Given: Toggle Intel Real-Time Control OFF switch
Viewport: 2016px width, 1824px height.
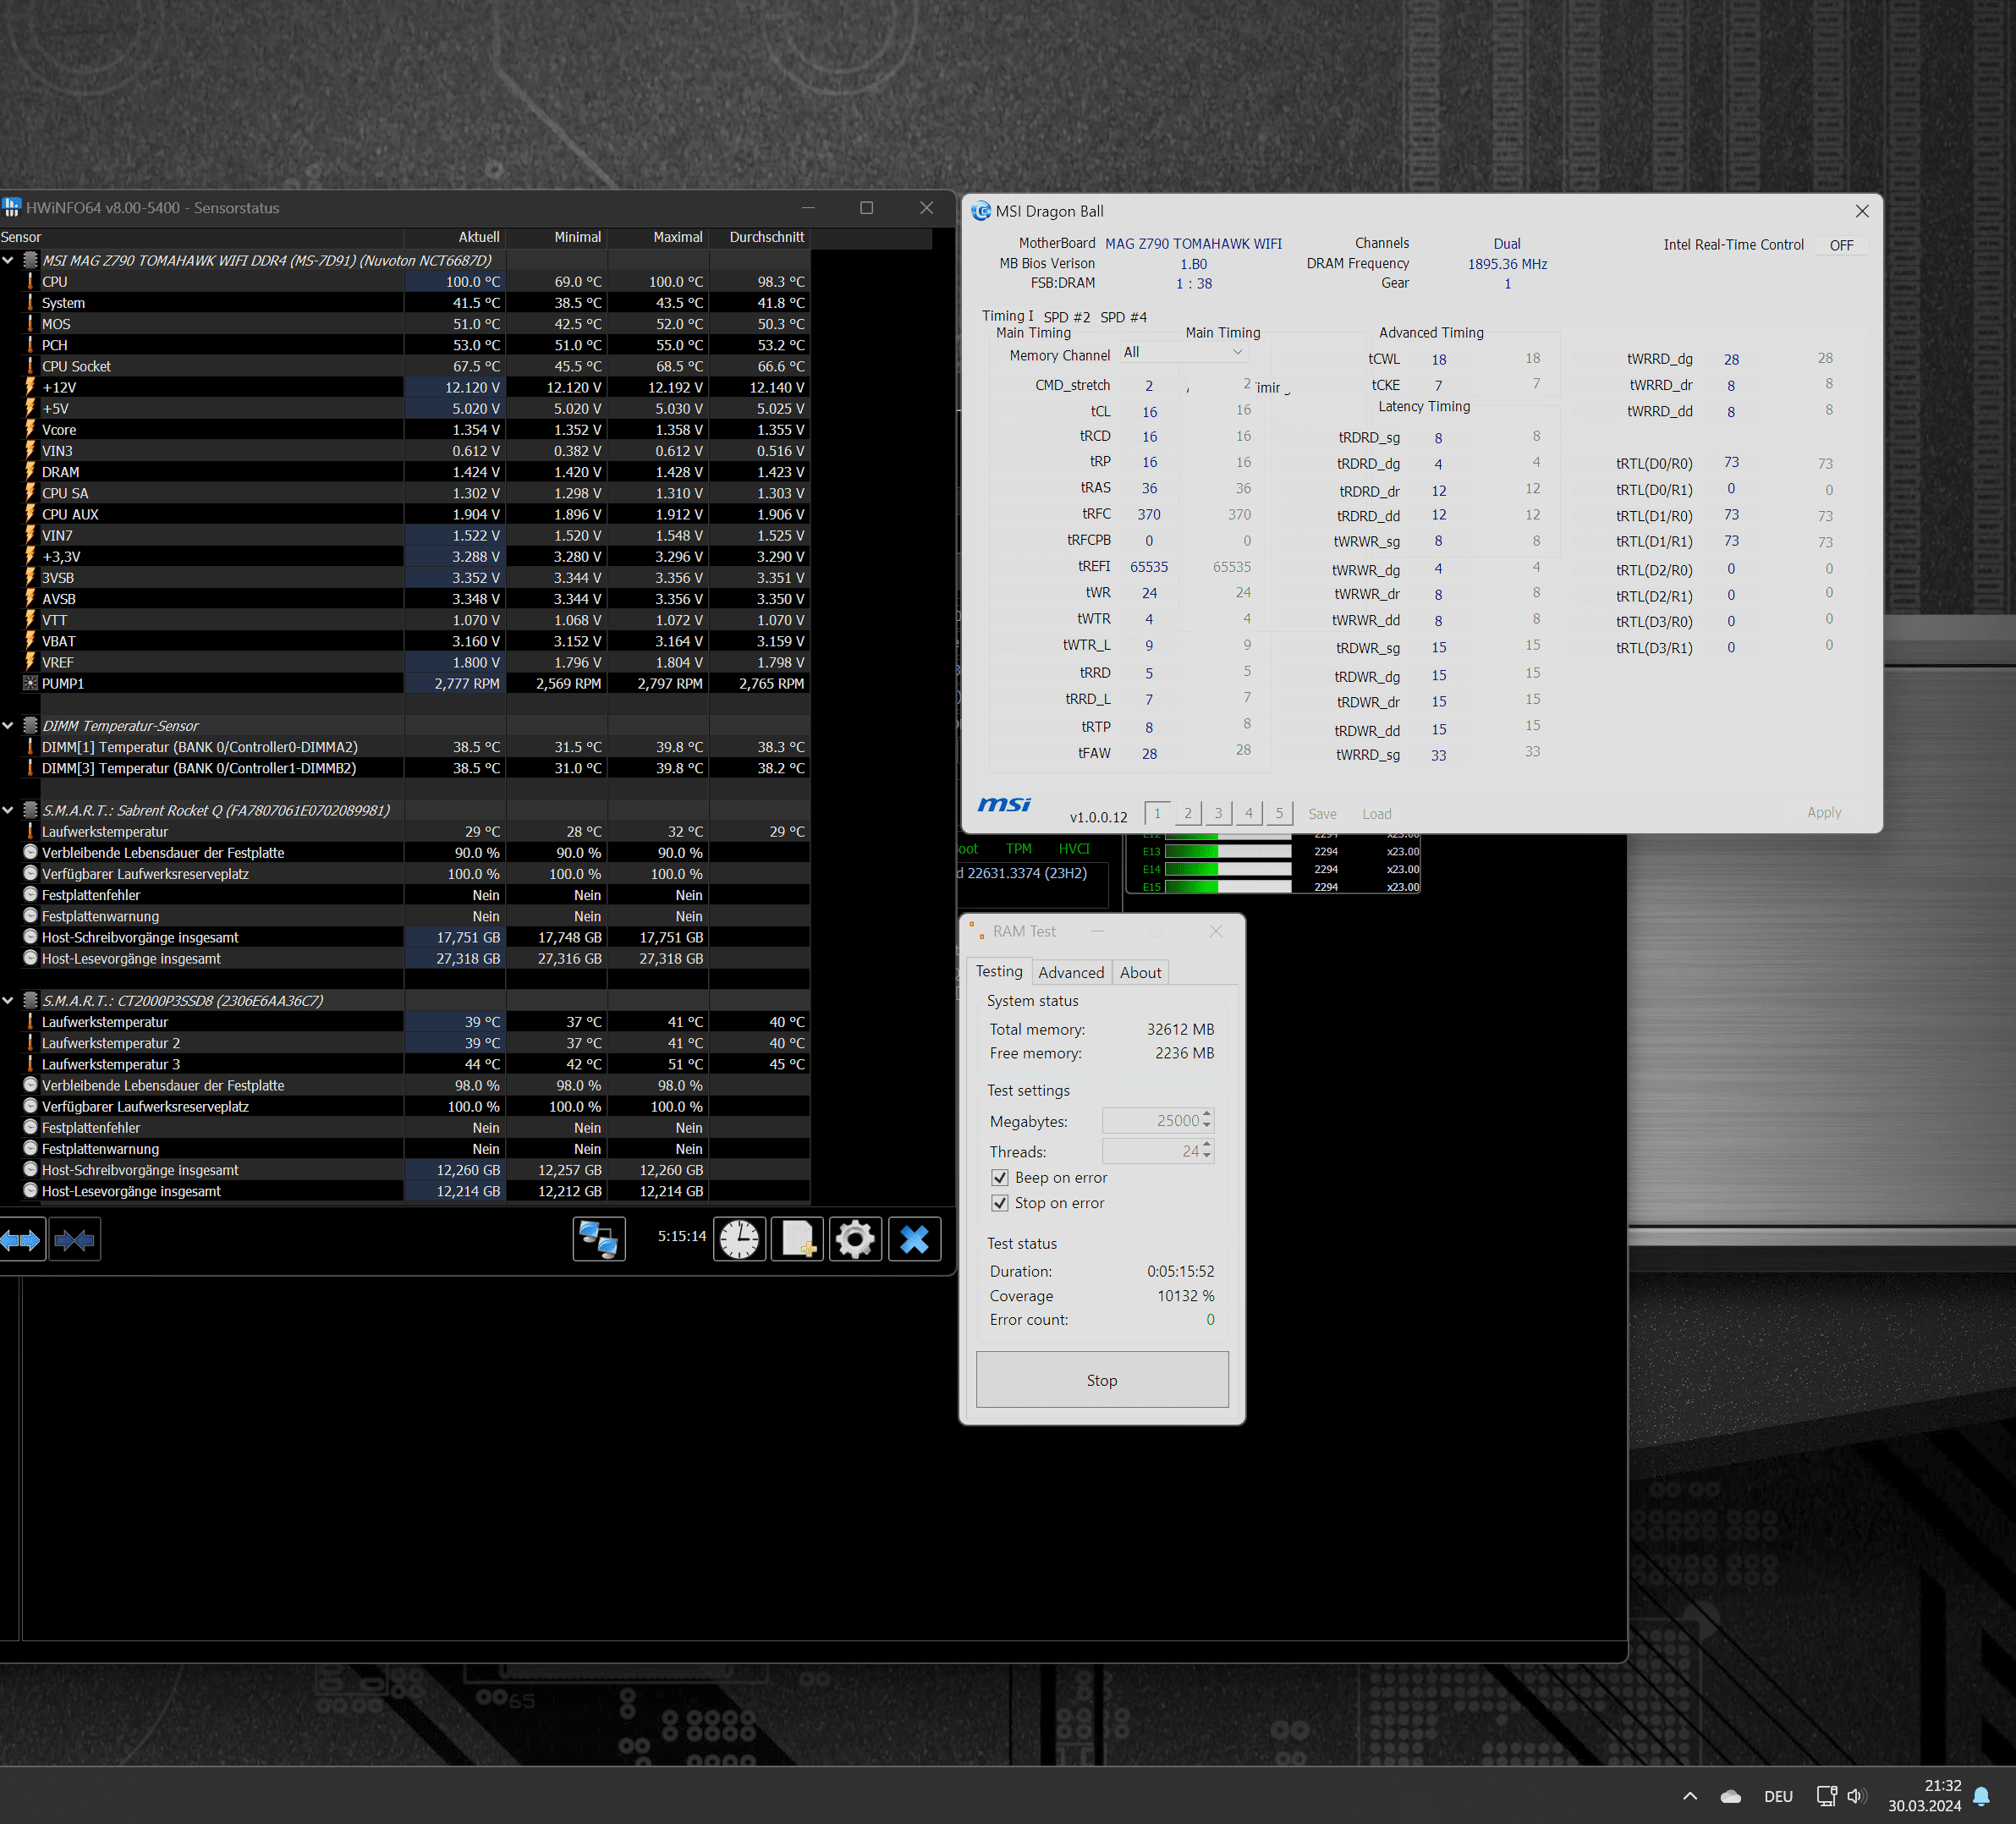Looking at the screenshot, I should coord(1841,245).
